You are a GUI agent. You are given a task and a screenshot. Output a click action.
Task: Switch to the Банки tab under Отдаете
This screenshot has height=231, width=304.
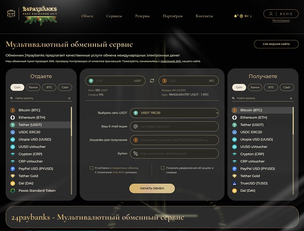tap(33, 87)
